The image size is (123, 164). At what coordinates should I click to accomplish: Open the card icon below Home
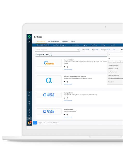click(29, 95)
